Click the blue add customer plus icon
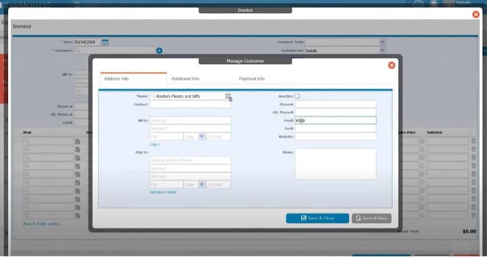The image size is (487, 257). tap(159, 50)
